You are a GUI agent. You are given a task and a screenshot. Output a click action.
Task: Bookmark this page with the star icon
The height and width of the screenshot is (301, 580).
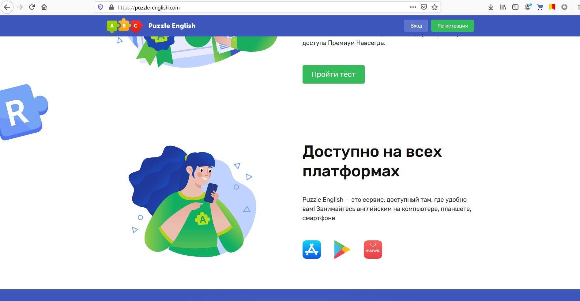pos(434,7)
